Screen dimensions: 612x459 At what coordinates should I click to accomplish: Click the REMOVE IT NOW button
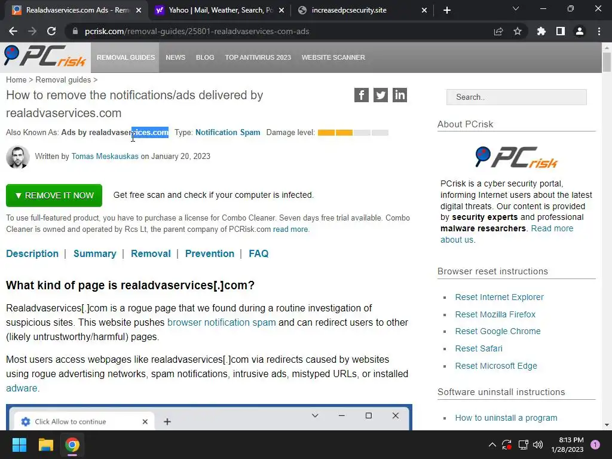click(x=54, y=195)
